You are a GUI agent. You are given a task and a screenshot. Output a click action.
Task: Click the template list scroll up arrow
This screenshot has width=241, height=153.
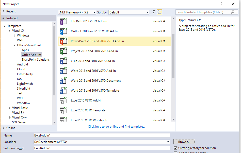173,19
